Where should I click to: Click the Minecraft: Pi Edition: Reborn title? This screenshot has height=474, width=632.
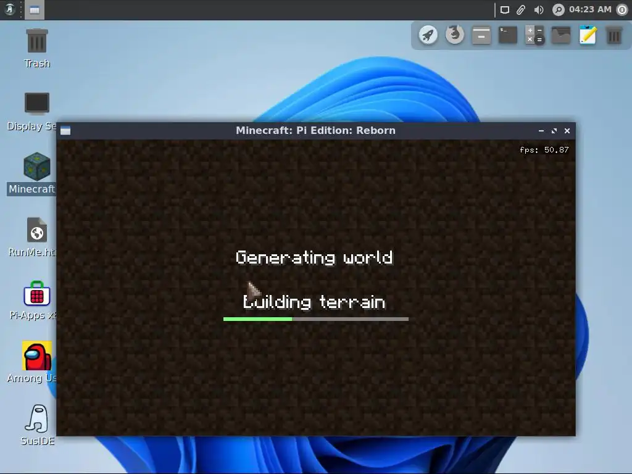click(315, 131)
